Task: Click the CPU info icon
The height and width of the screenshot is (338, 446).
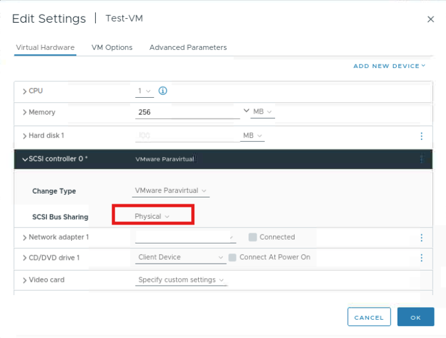Action: coord(163,91)
